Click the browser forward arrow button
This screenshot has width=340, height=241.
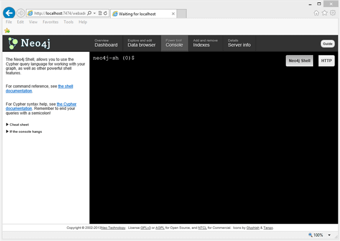click(21, 13)
